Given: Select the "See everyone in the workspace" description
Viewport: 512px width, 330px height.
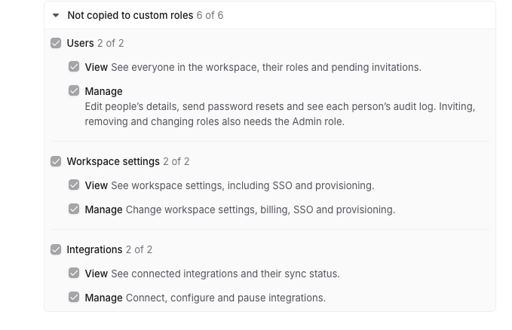Looking at the screenshot, I should (x=266, y=67).
